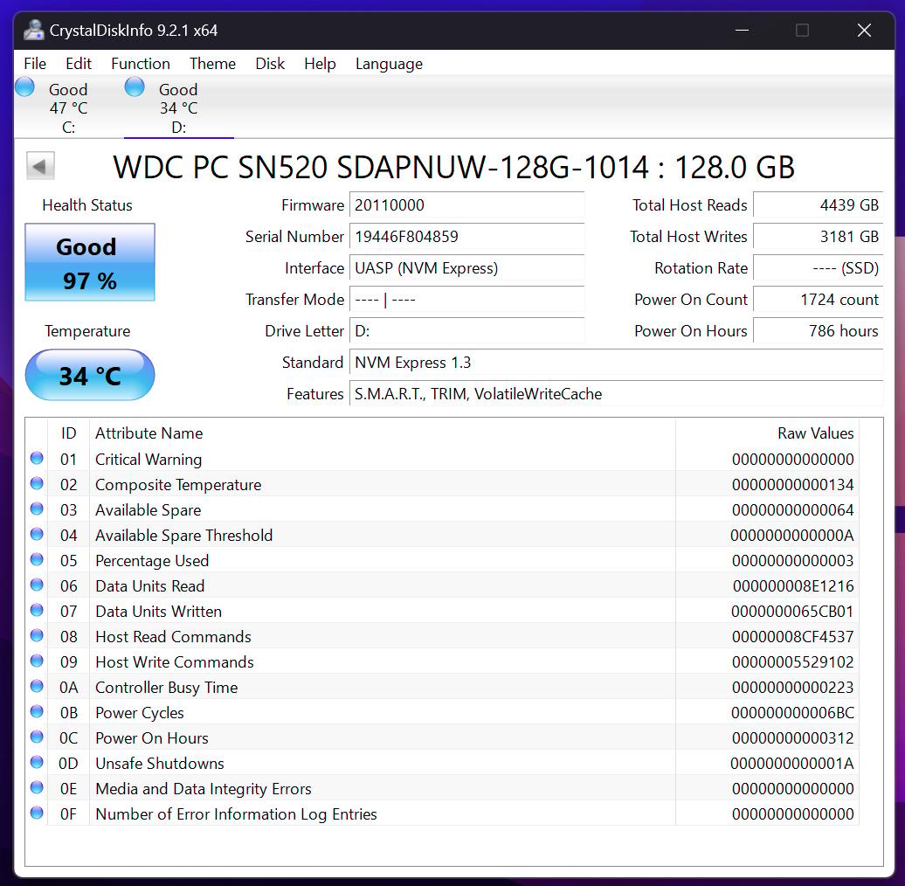Select the Composite Temperature attribute name
905x886 pixels.
click(178, 485)
